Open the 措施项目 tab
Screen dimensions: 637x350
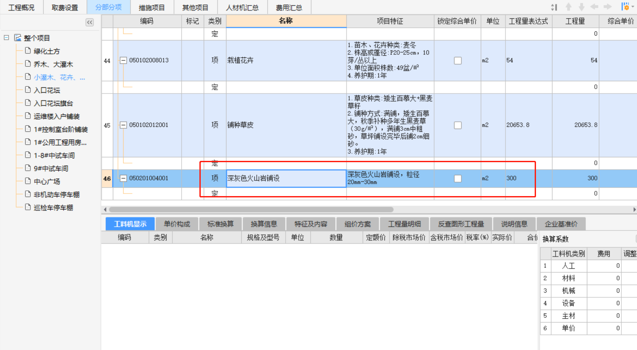tap(152, 7)
